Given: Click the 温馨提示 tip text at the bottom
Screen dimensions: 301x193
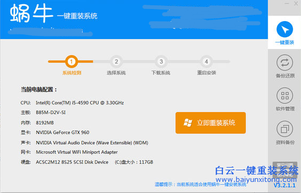Looking at the screenshot, I should pyautogui.click(x=201, y=185).
